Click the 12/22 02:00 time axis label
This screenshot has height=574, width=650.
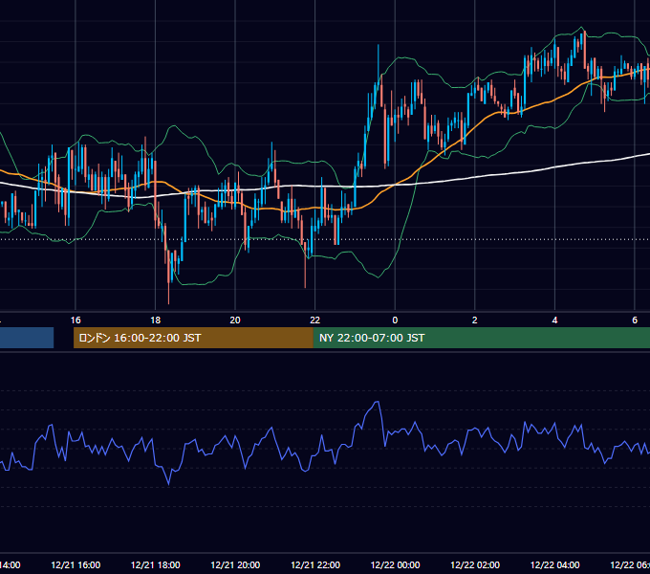click(475, 564)
